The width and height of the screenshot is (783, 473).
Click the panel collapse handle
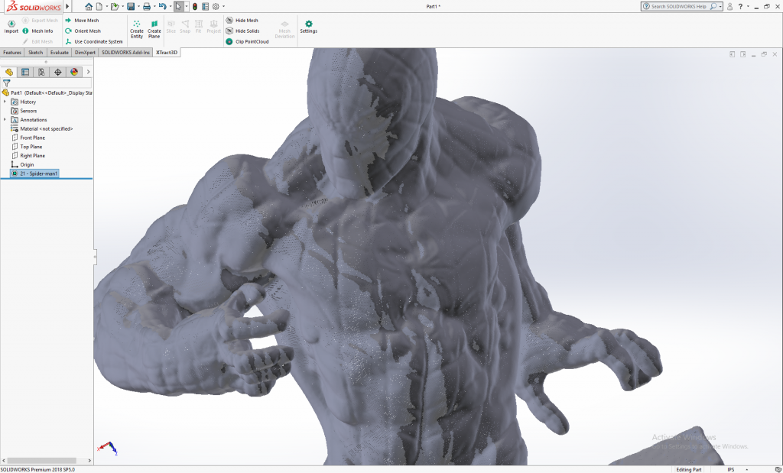95,257
